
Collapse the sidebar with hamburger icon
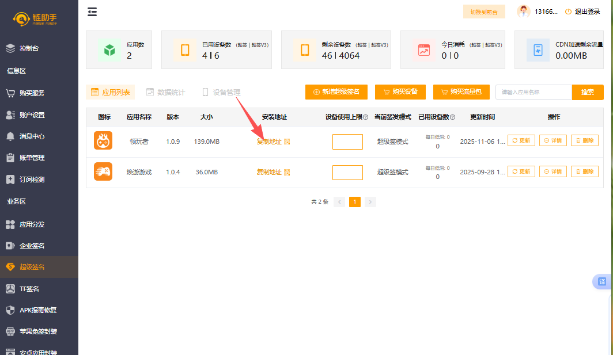pyautogui.click(x=92, y=12)
